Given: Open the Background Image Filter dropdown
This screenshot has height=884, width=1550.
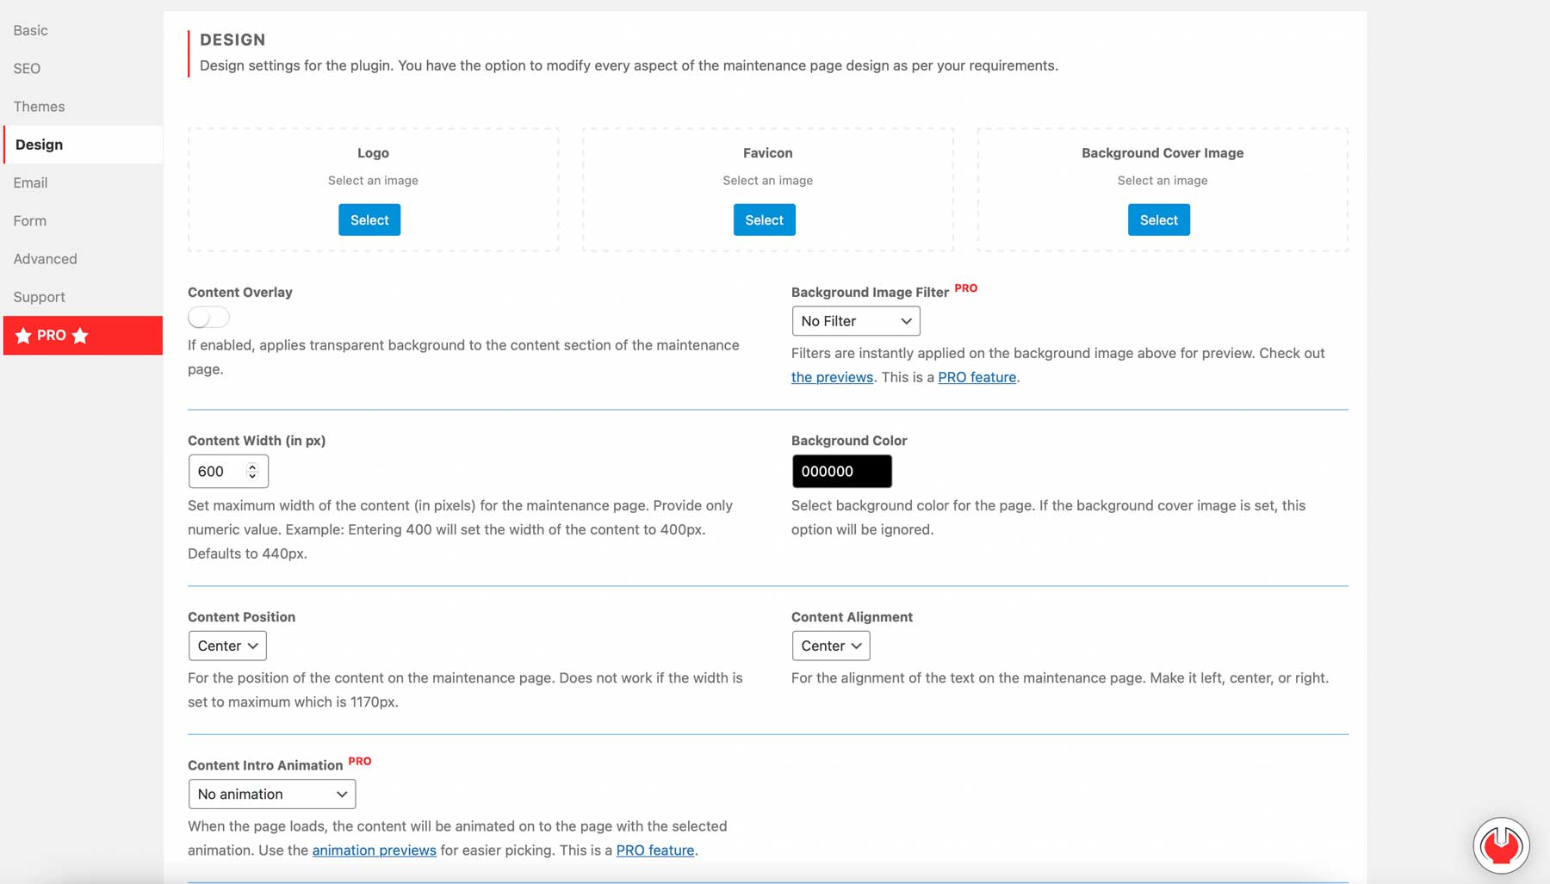Looking at the screenshot, I should pyautogui.click(x=855, y=321).
